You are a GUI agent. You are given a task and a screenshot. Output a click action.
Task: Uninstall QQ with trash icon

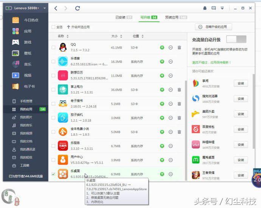point(179,48)
